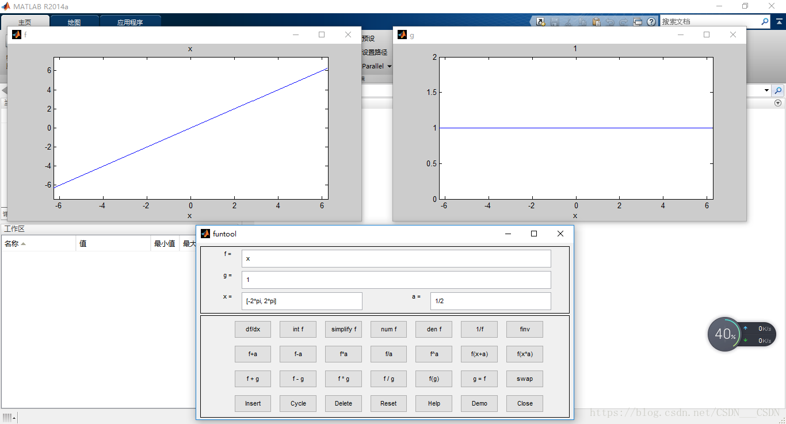Click the f^a button
786x424 pixels.
coord(434,354)
